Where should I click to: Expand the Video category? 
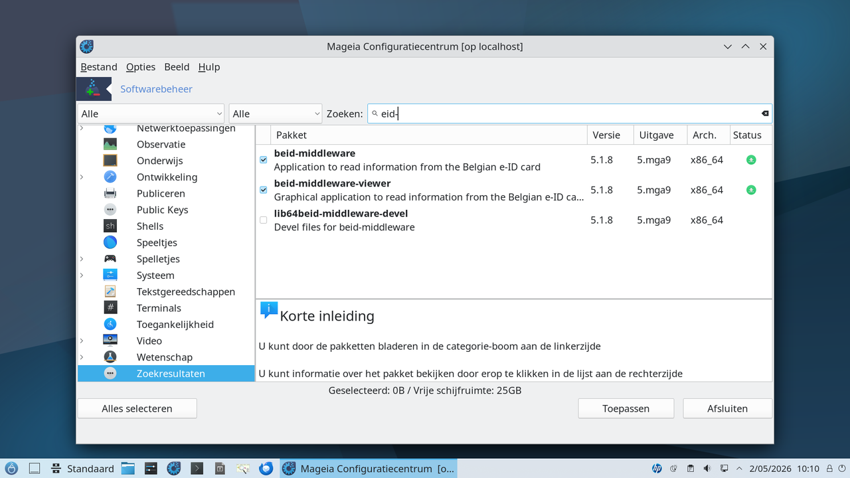82,341
